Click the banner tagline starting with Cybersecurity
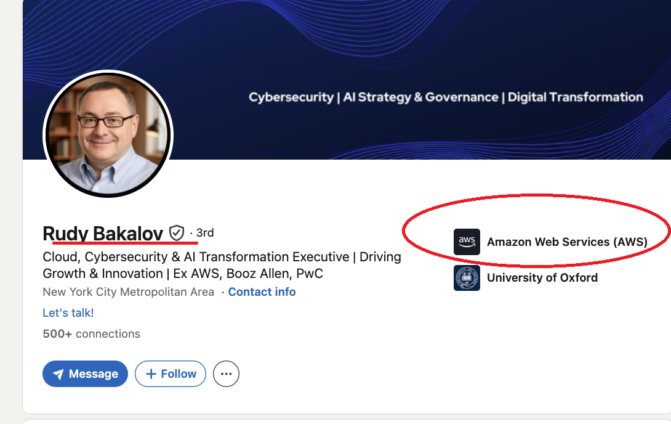 pos(446,97)
